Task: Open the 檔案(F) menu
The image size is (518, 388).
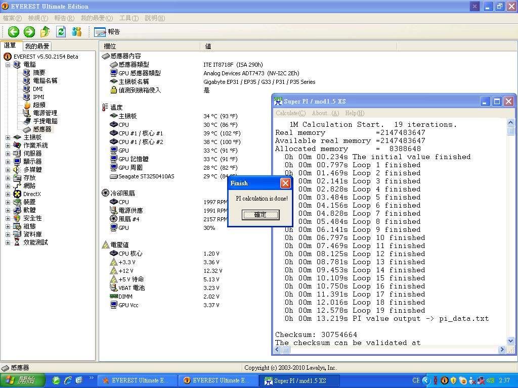Action: pyautogui.click(x=12, y=18)
